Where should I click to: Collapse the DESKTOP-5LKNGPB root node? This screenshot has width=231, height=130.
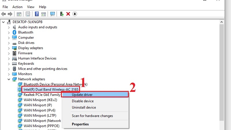[x=3, y=22]
